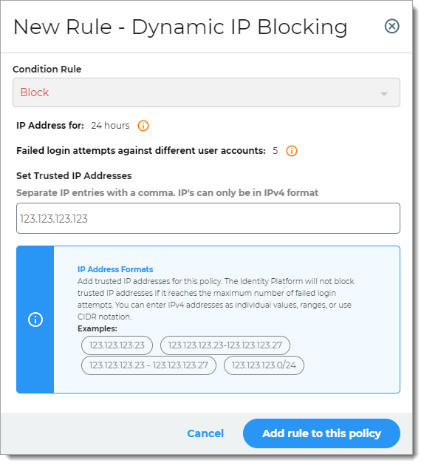
Task: Select the example chip 123.123.123.23-123.123.123.27 without spaces
Action: tap(225, 345)
